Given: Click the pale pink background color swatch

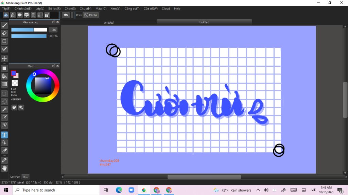Looking at the screenshot, I should tap(17, 76).
